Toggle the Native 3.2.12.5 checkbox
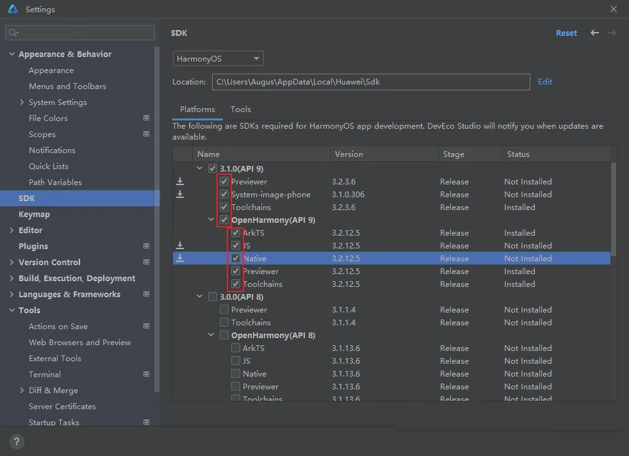629x456 pixels. [x=236, y=258]
